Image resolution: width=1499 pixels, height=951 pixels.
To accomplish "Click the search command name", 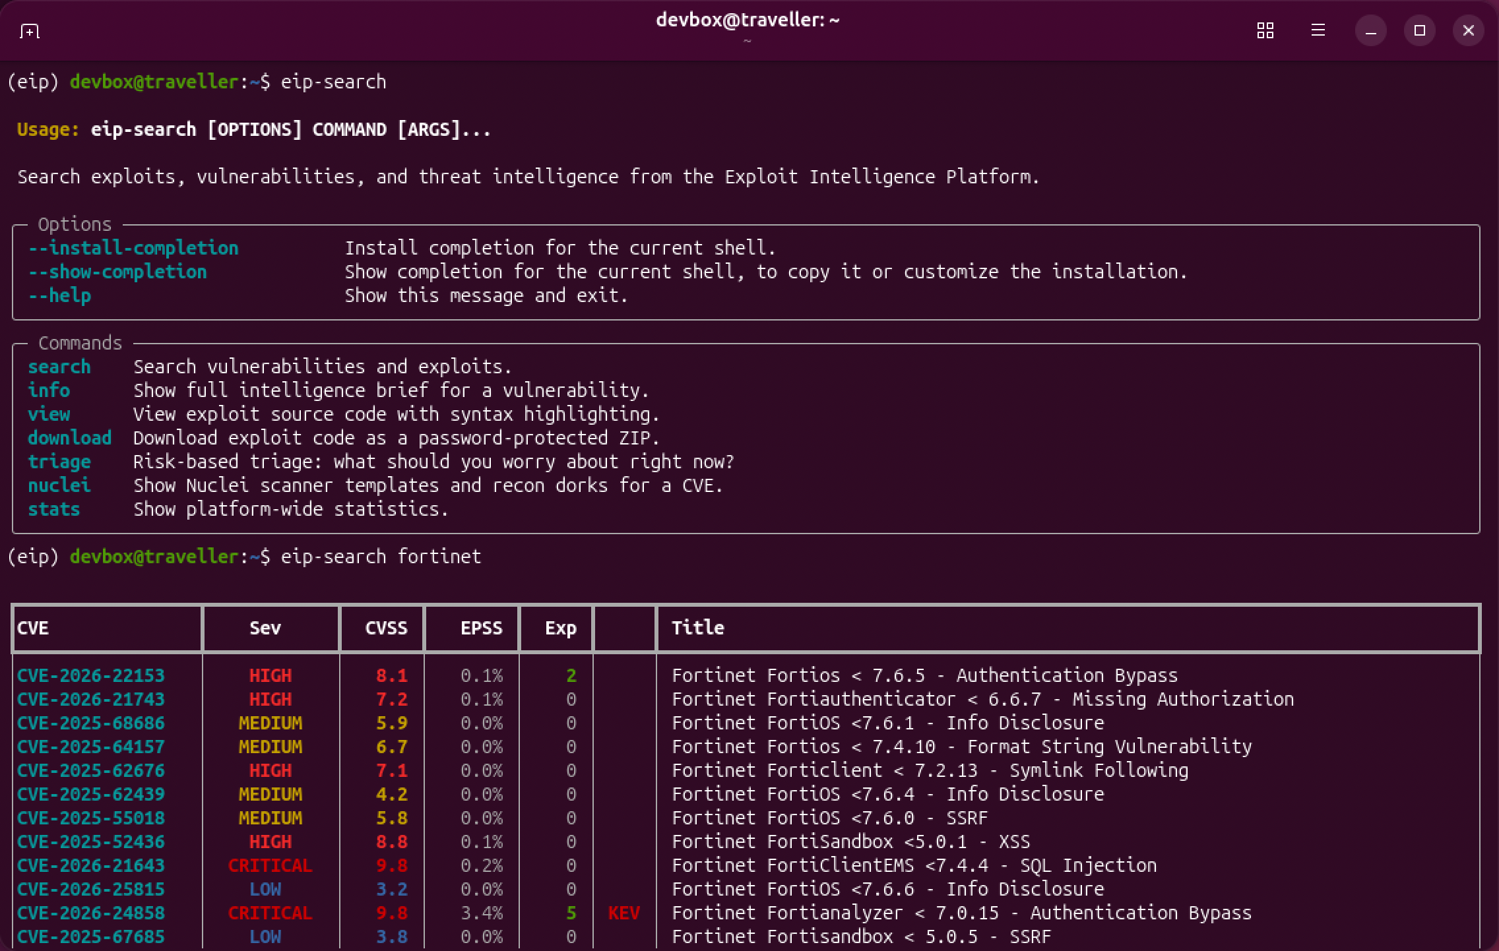I will coord(59,367).
